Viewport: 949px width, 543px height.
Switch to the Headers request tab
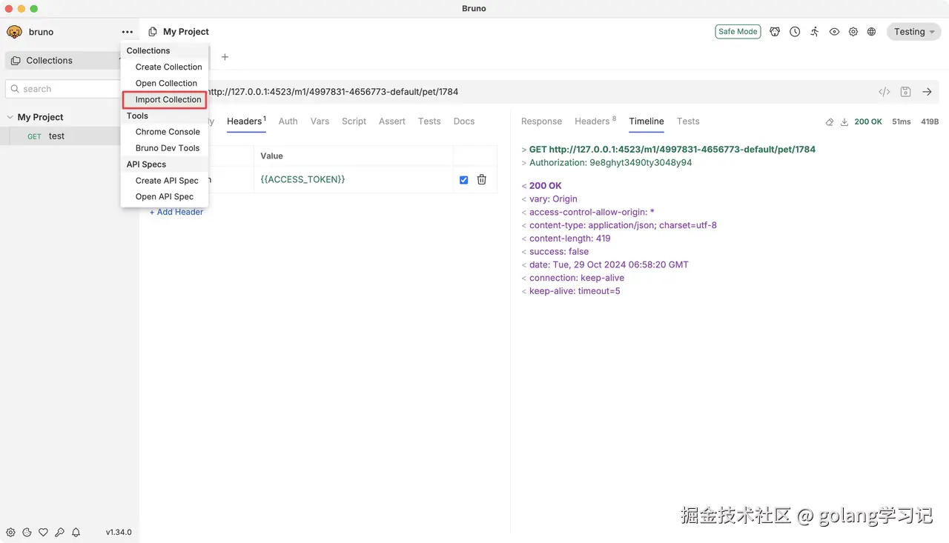coord(246,121)
